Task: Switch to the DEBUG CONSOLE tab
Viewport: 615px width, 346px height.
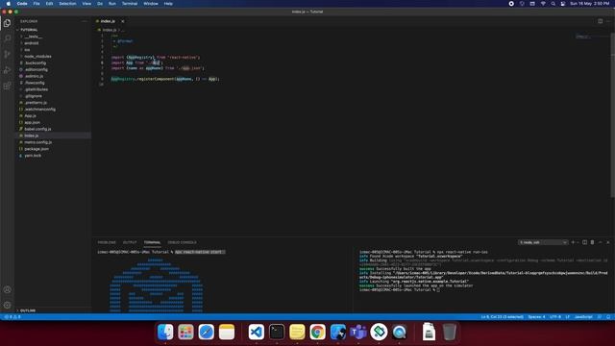Action: pyautogui.click(x=182, y=242)
